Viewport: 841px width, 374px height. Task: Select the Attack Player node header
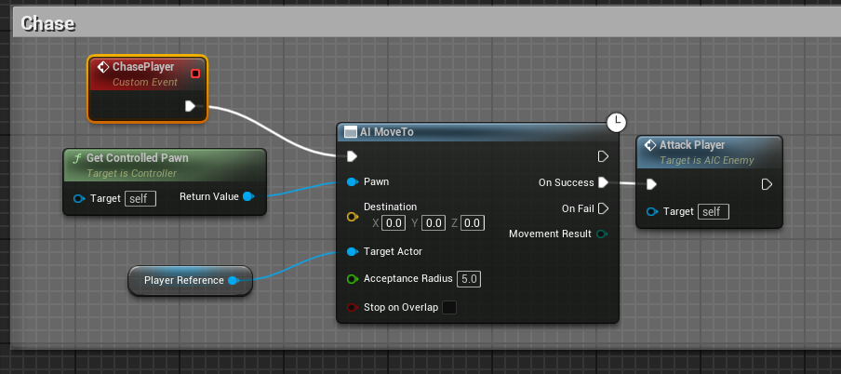tap(709, 152)
